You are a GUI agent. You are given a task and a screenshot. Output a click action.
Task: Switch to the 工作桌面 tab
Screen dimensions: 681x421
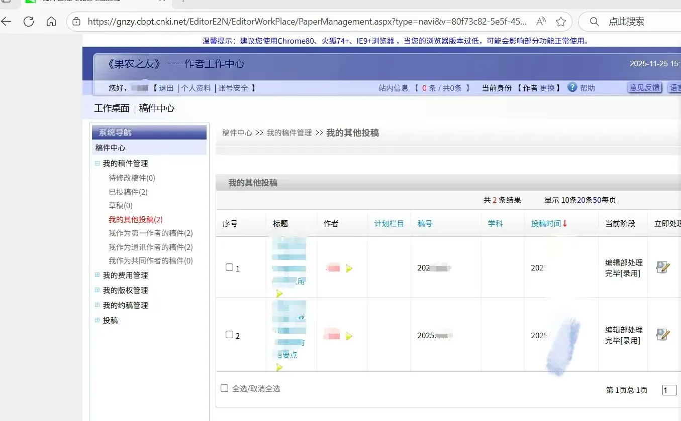pyautogui.click(x=111, y=108)
